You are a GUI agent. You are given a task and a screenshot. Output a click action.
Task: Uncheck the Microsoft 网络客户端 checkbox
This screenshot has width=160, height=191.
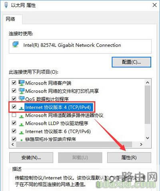pos(14,83)
